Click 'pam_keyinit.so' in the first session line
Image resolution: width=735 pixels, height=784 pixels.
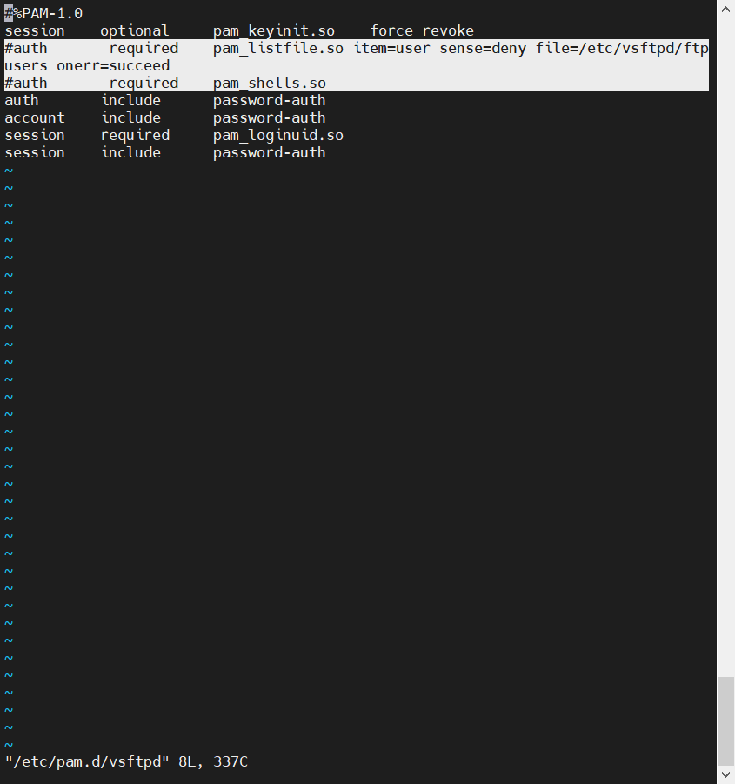click(274, 31)
